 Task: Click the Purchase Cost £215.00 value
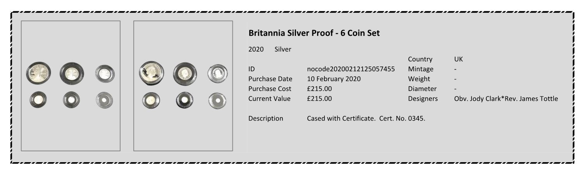(319, 89)
